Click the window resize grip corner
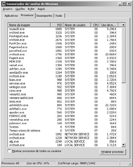Screen dimensions: 133x167 click(x=130, y=164)
